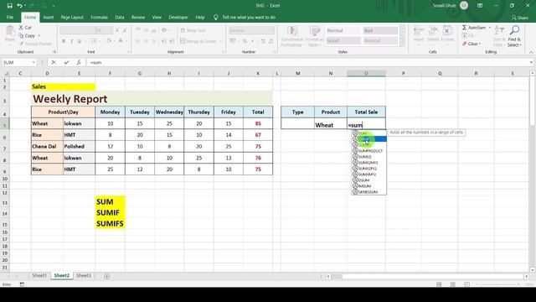Switch to the Sheet1 worksheet tab
Screen dimensions: 536x302
(x=39, y=276)
